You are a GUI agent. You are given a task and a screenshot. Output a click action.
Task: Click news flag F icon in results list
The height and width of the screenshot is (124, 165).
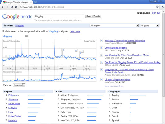102,80
